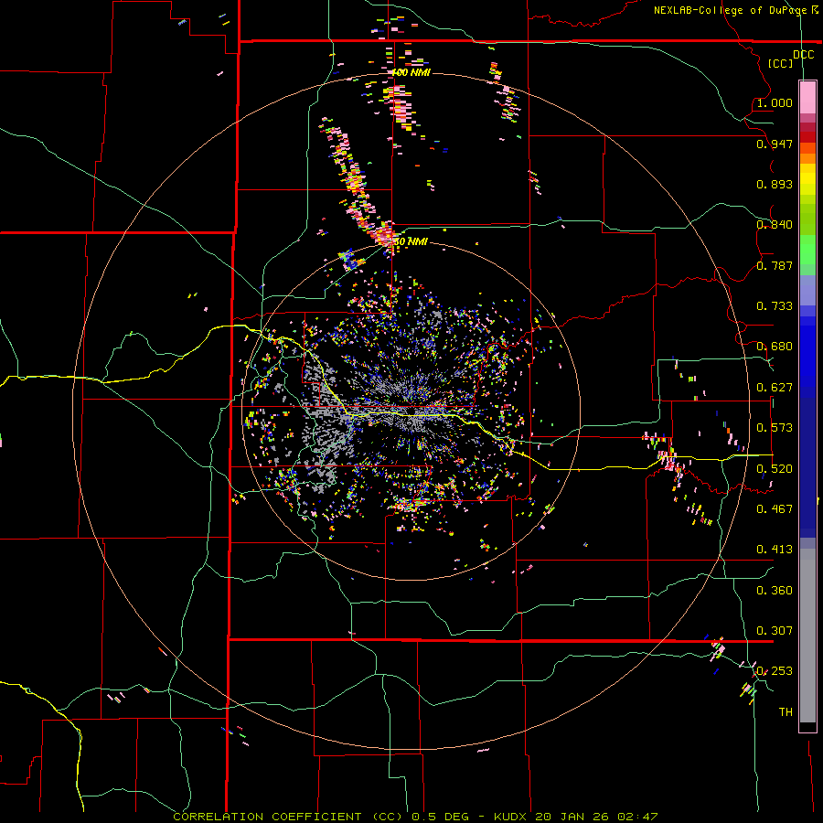This screenshot has height=823, width=823.
Task: Click the [CC] unit label
Action: (x=780, y=63)
